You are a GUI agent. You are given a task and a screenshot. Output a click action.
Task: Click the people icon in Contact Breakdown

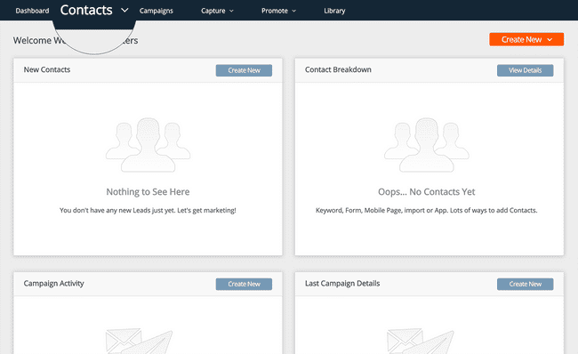[x=427, y=145]
